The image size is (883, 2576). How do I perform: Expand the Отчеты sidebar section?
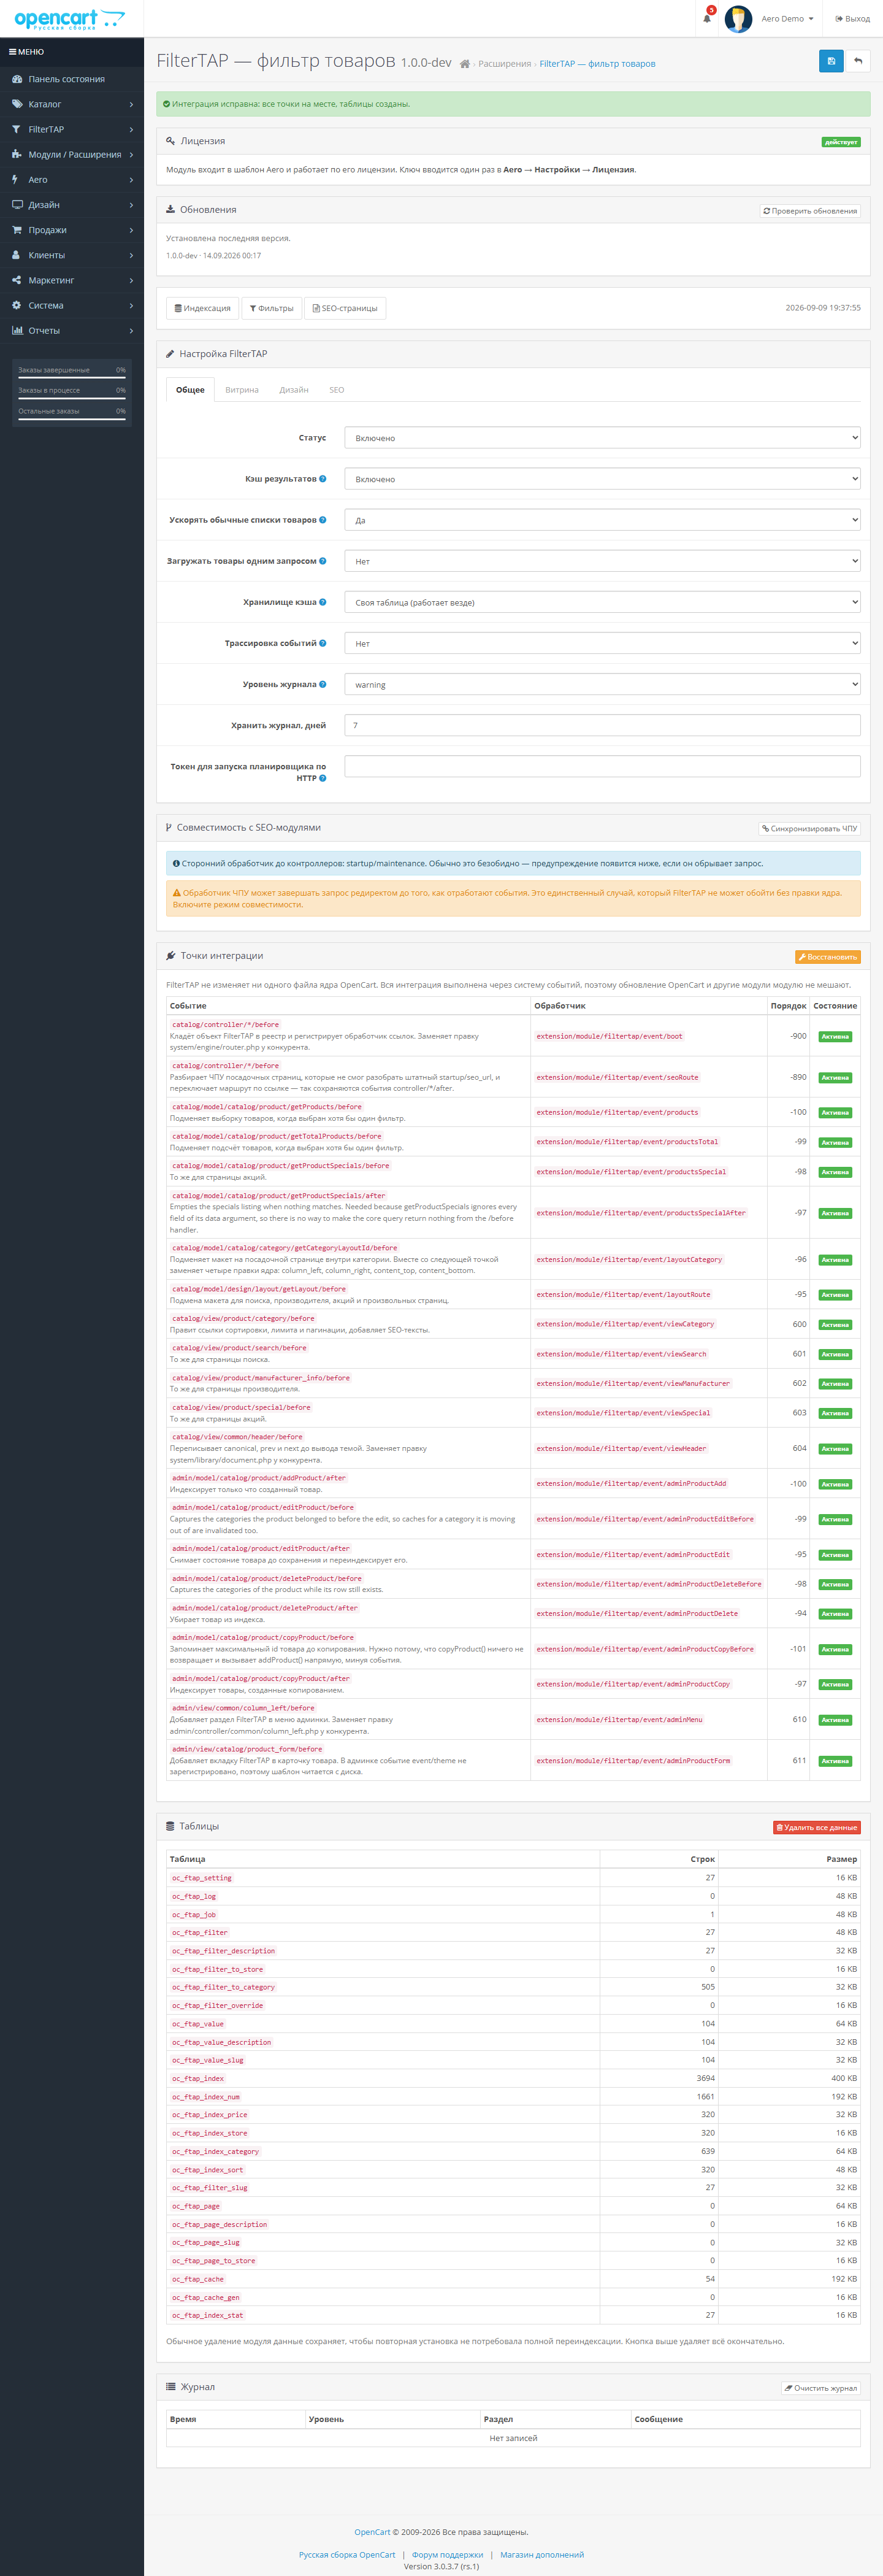[72, 330]
